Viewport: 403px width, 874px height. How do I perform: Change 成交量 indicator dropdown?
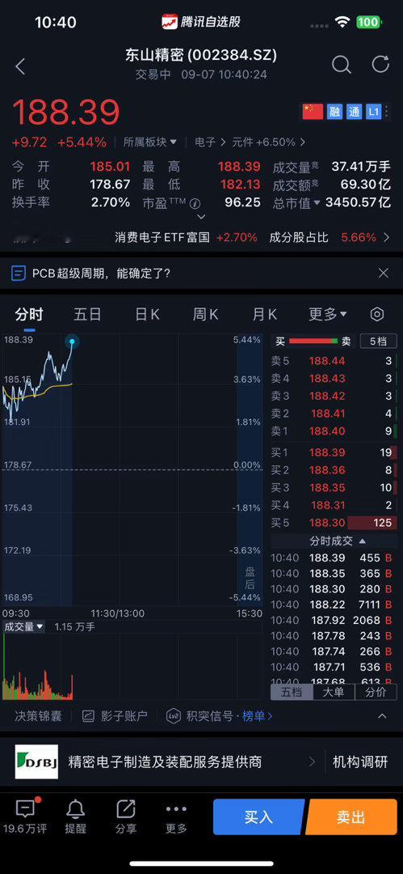click(23, 627)
